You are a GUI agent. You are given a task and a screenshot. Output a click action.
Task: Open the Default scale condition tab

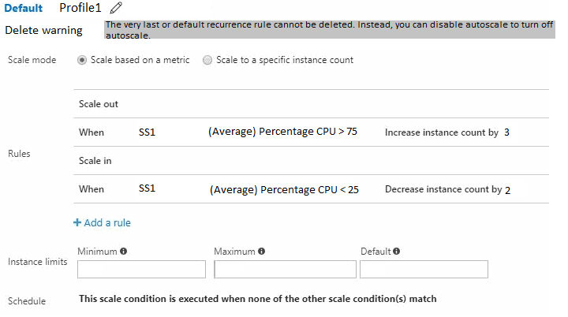coord(23,8)
